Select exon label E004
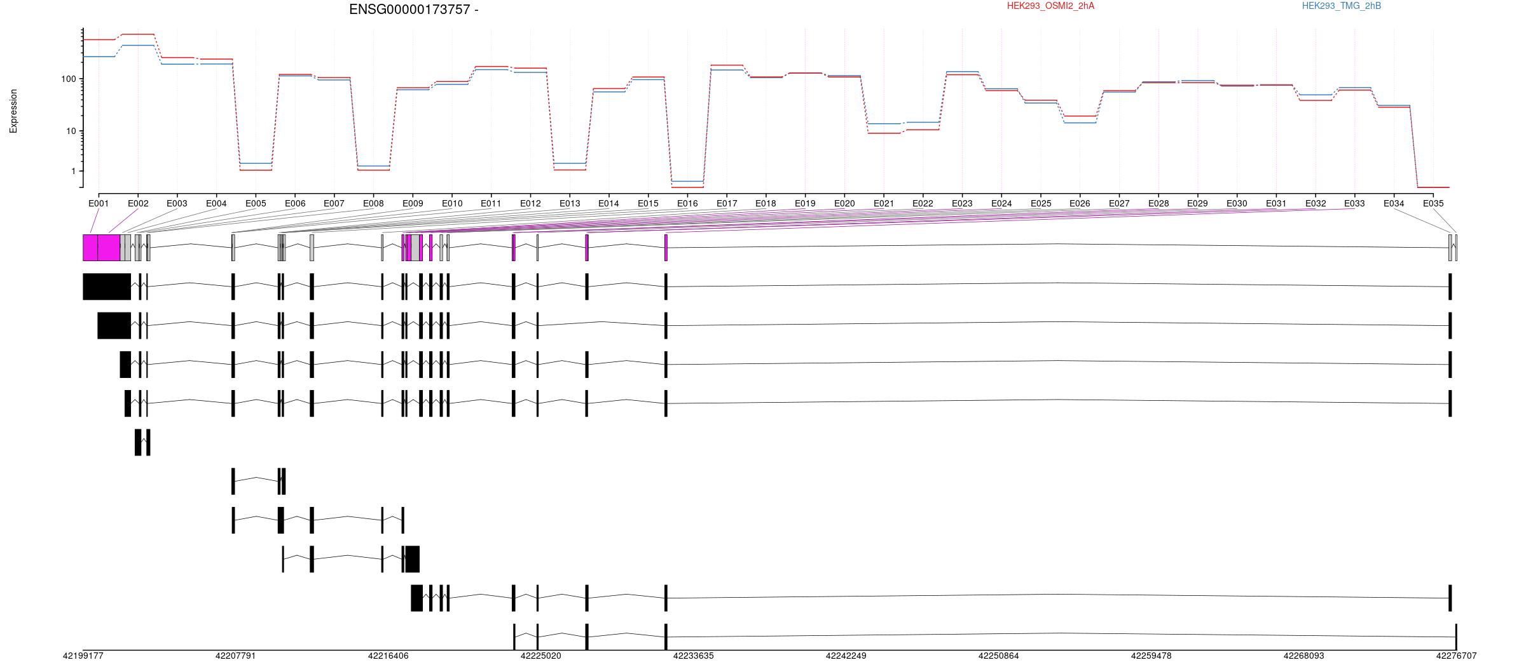Image resolution: width=1526 pixels, height=667 pixels. tap(216, 203)
